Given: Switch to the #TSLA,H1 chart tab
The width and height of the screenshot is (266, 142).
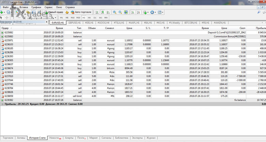Looking at the screenshot, I should pos(119,23).
